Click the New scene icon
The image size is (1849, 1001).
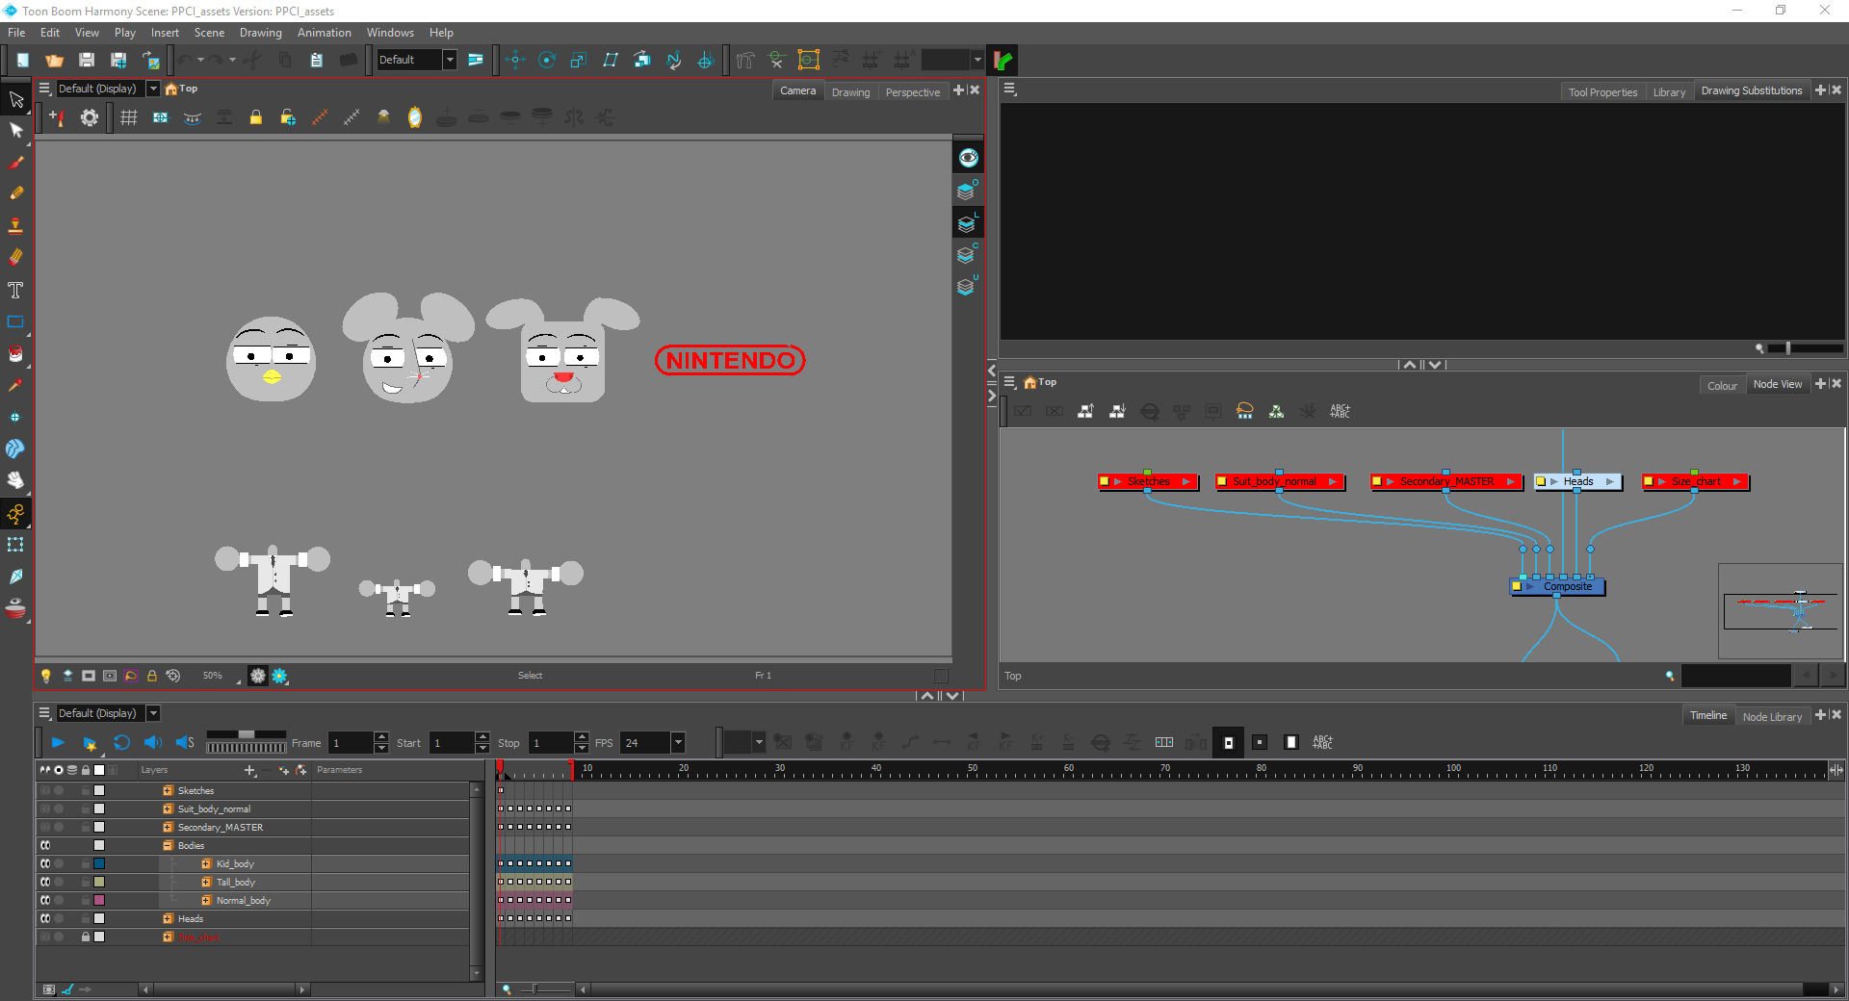point(22,60)
